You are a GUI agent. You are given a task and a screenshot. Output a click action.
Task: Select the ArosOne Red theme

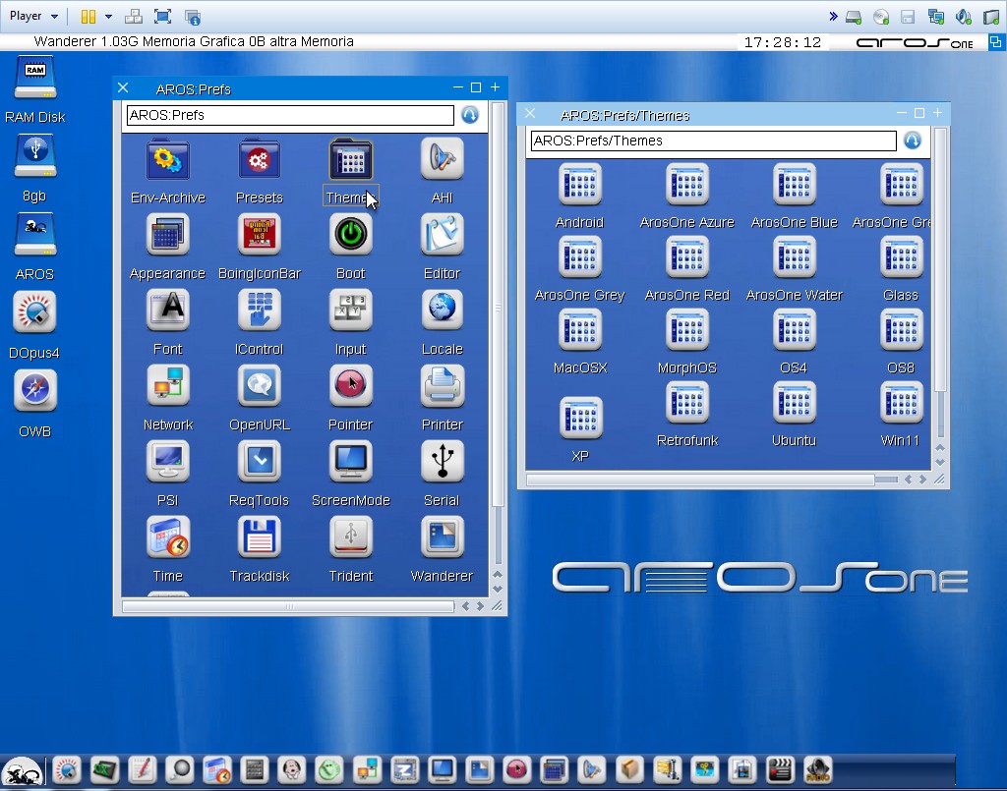686,258
